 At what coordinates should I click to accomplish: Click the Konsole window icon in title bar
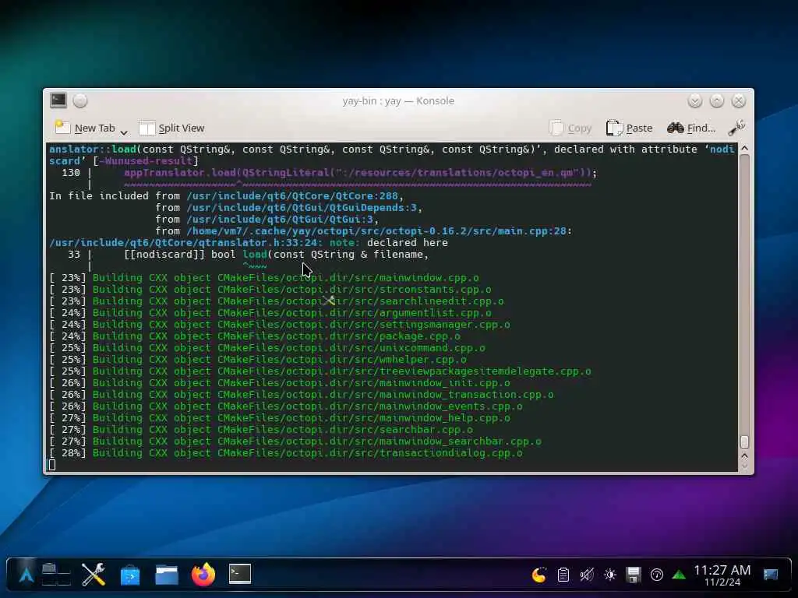click(x=58, y=100)
